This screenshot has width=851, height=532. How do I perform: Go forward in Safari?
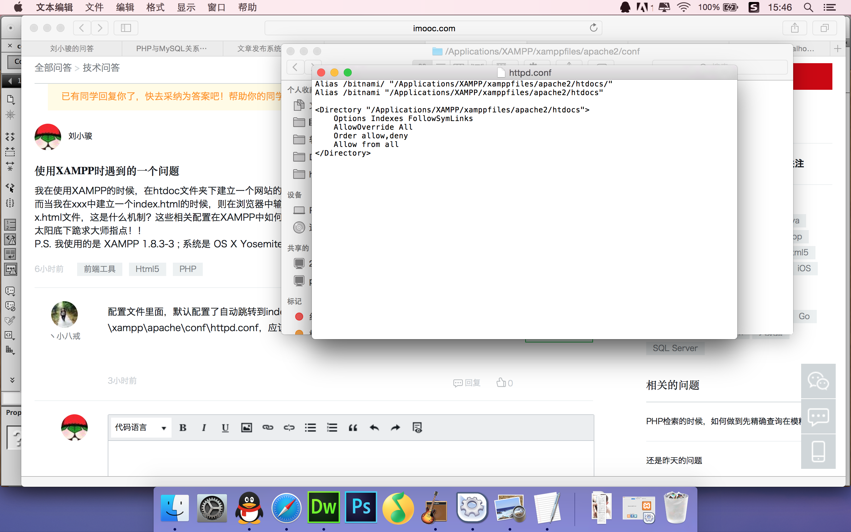[100, 28]
